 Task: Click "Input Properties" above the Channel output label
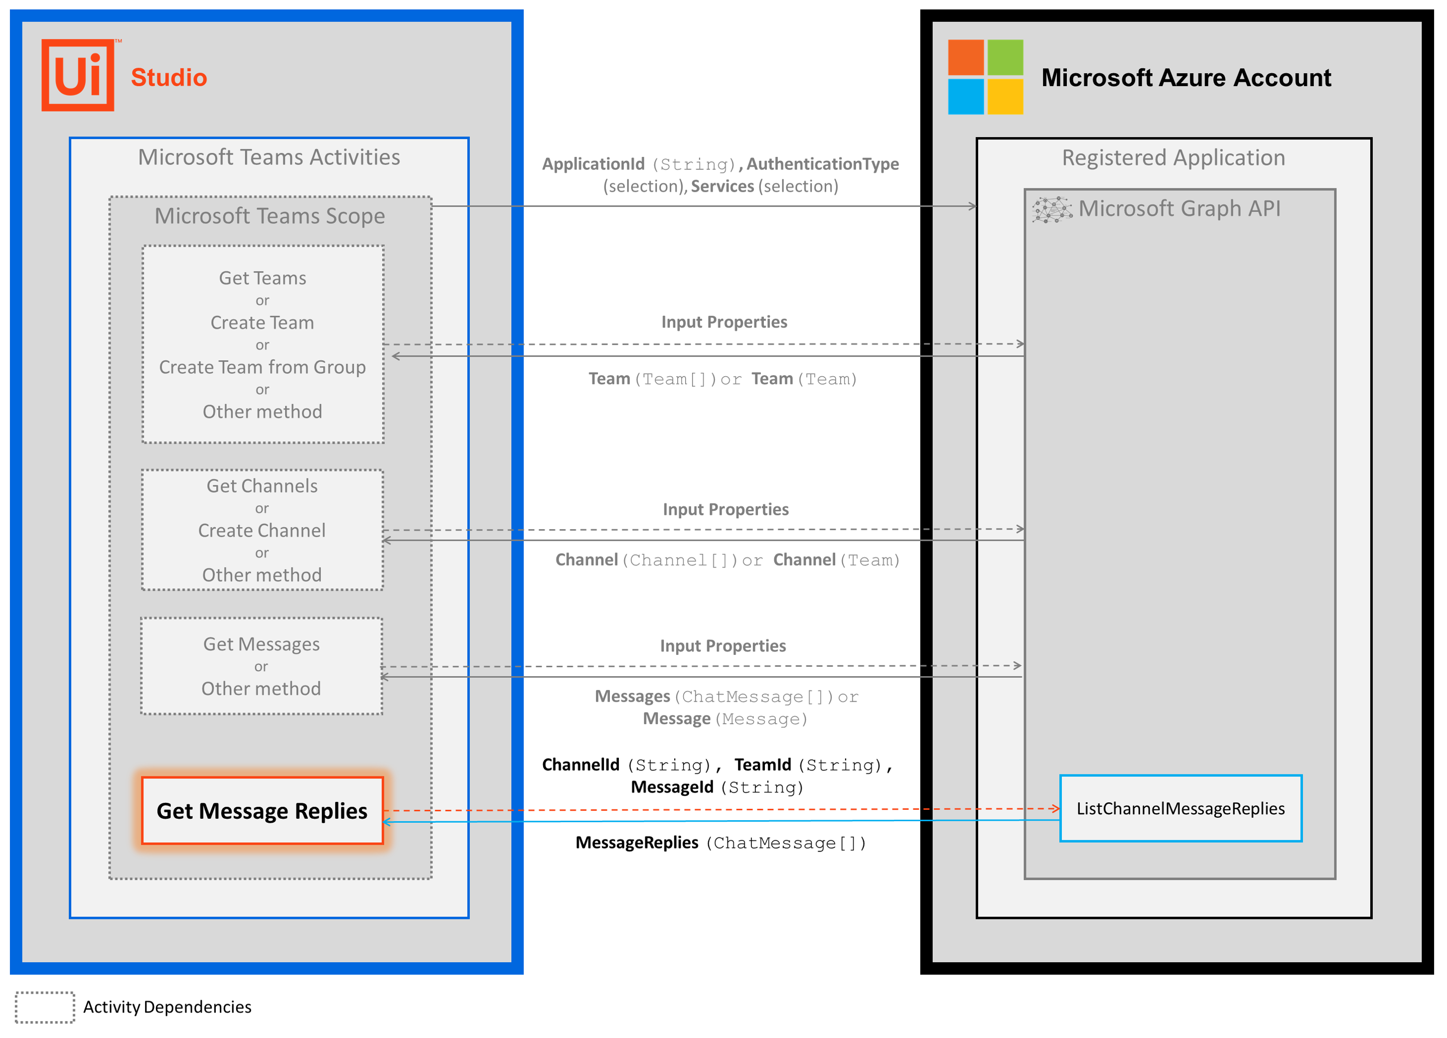tap(725, 510)
